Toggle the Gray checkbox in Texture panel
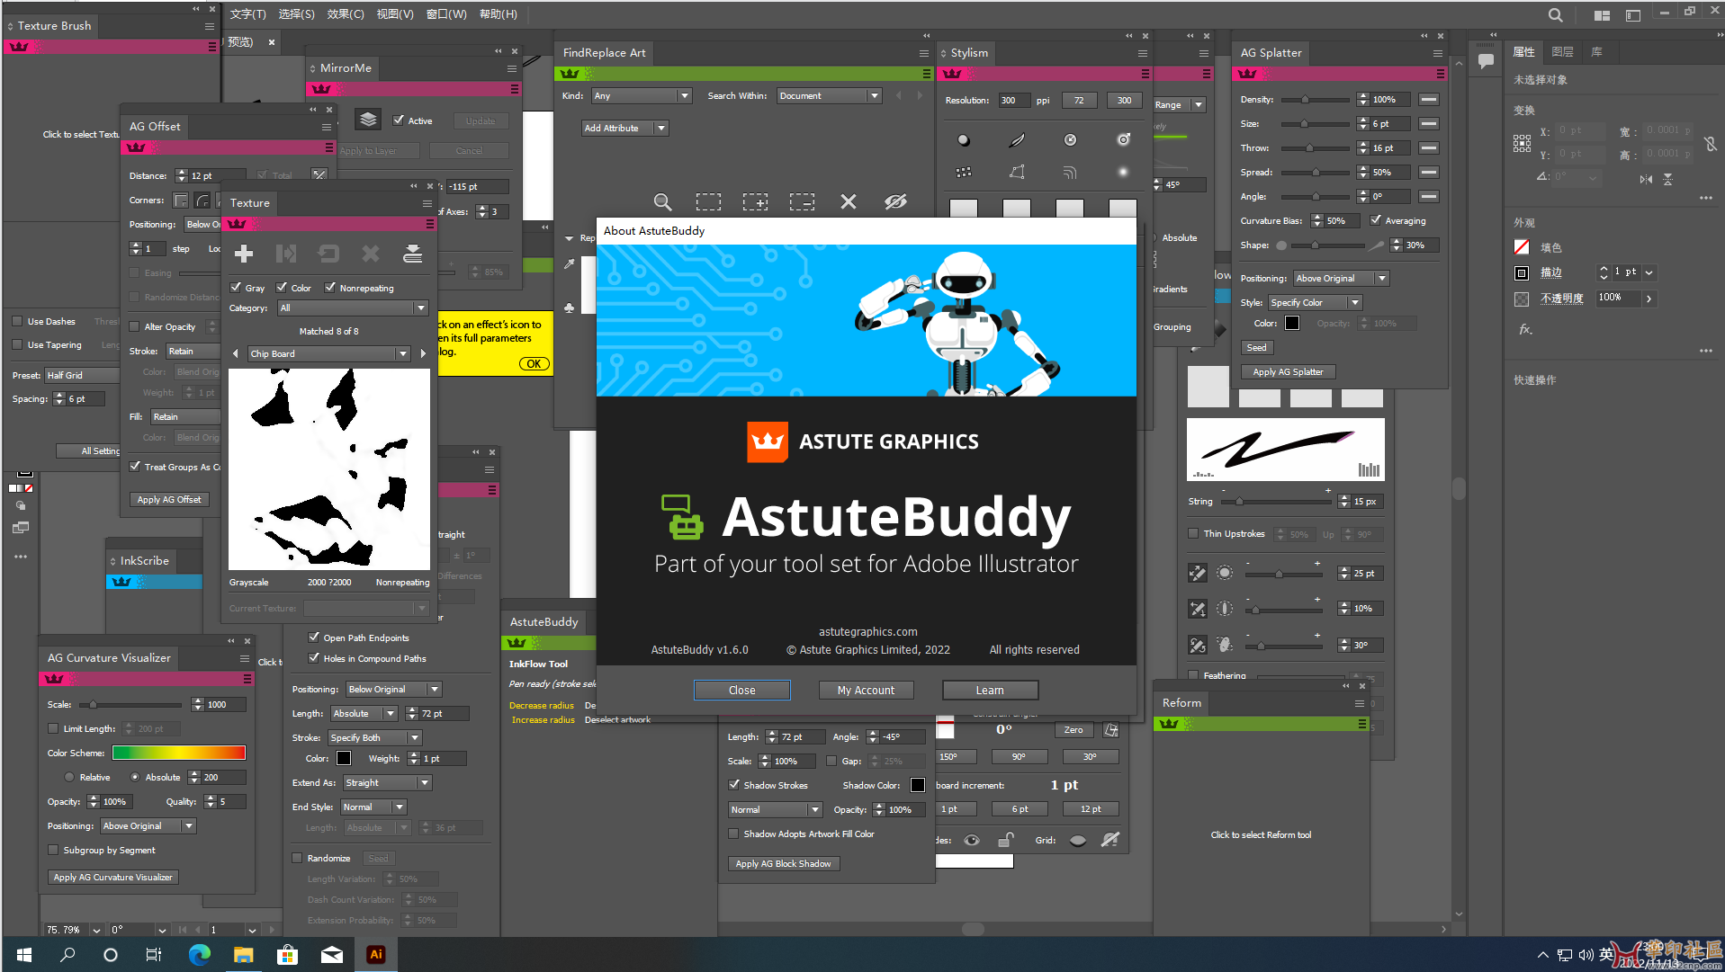This screenshot has height=972, width=1725. coord(236,288)
